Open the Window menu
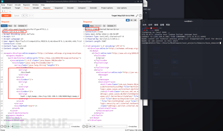223x131 pixels. pyautogui.click(x=36, y=5)
